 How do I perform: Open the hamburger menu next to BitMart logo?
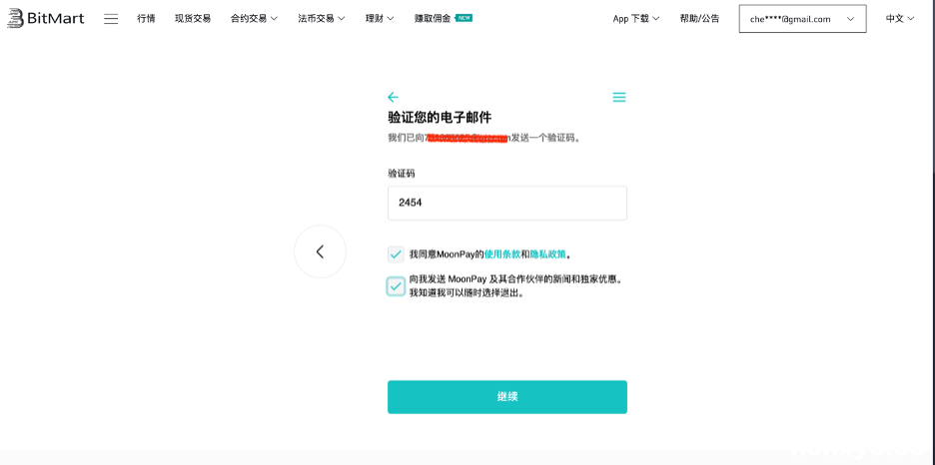point(111,19)
